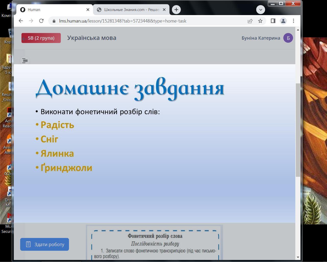Open the Б user avatar
This screenshot has height=262, width=327.
point(288,38)
